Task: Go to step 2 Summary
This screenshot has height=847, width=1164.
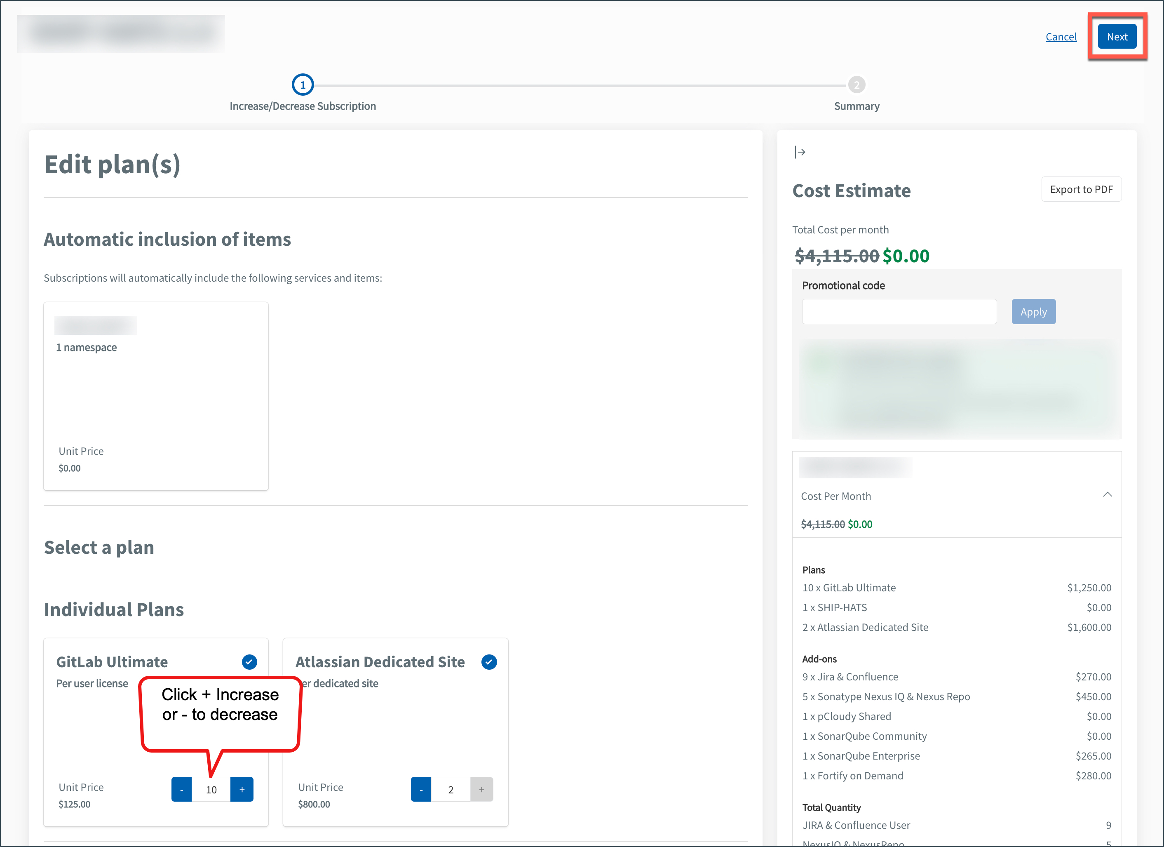Action: 857,85
